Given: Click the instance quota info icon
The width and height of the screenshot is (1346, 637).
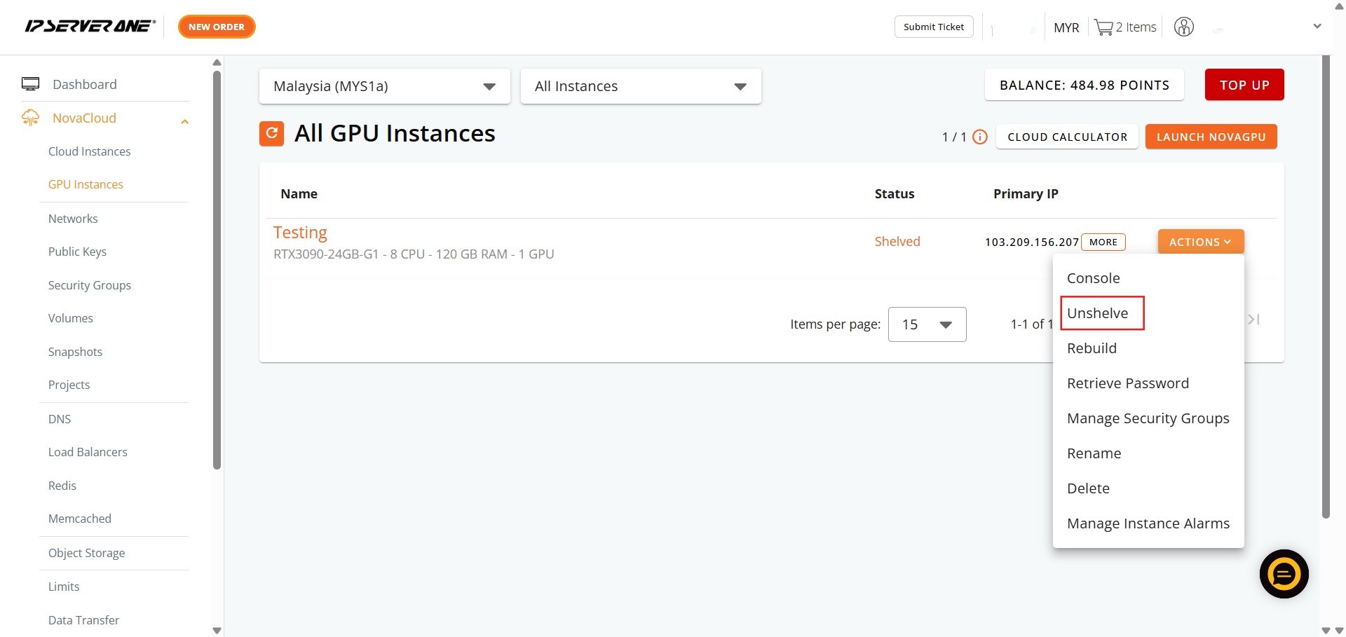Looking at the screenshot, I should 980,137.
